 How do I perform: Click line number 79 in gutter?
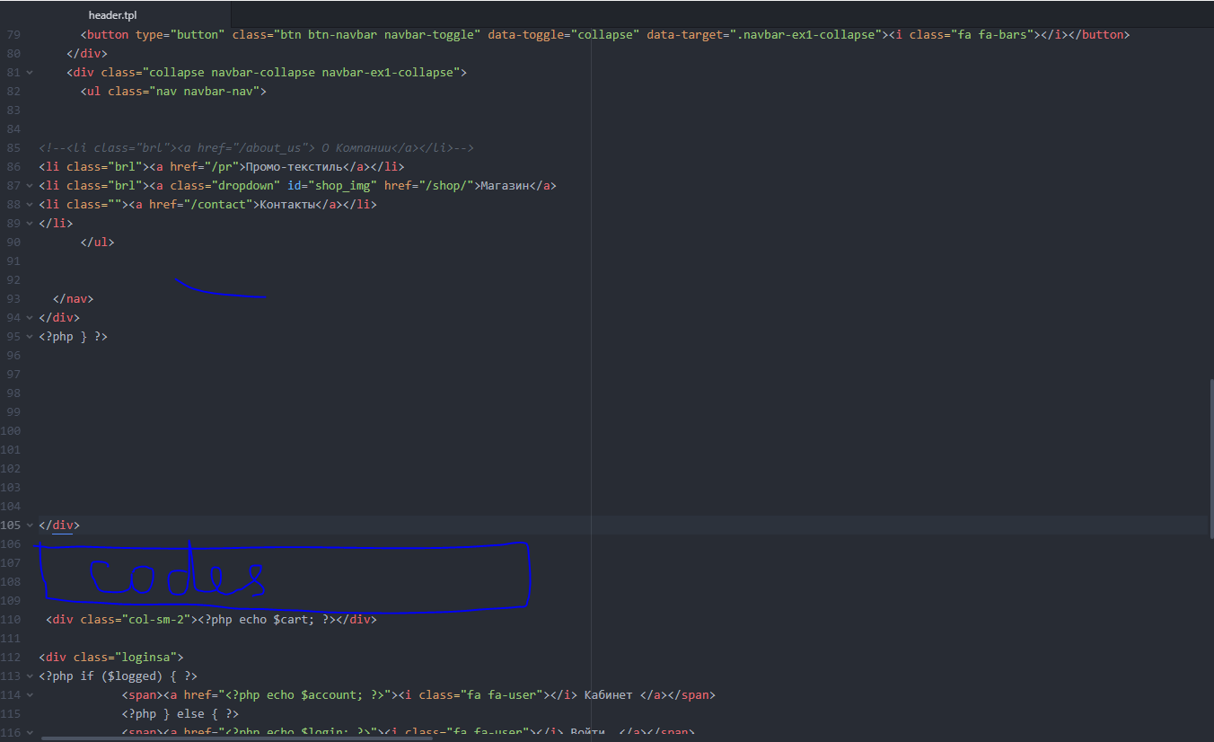point(12,34)
